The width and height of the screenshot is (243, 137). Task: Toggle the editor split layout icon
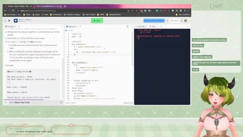point(128,27)
